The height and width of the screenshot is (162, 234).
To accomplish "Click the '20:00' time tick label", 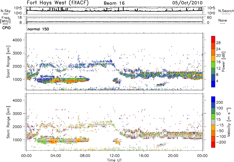I will pos(173,156).
